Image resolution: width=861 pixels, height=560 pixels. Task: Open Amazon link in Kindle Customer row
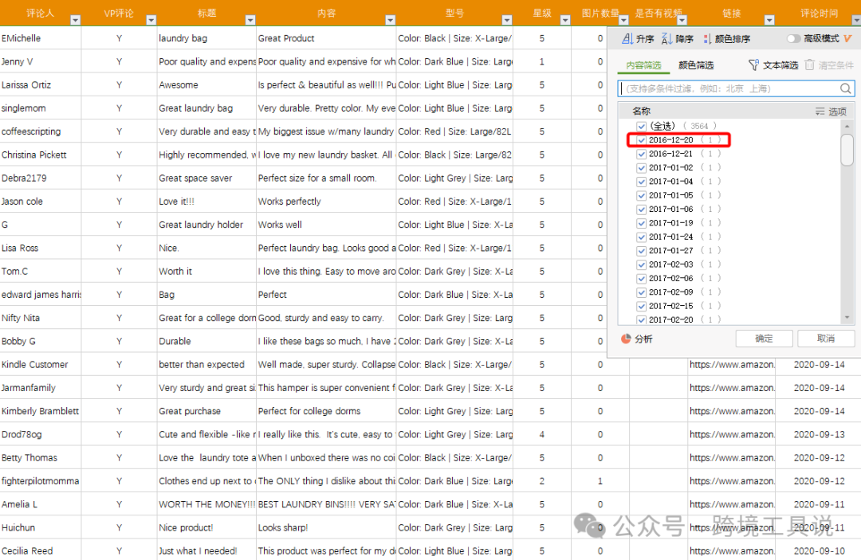(732, 364)
